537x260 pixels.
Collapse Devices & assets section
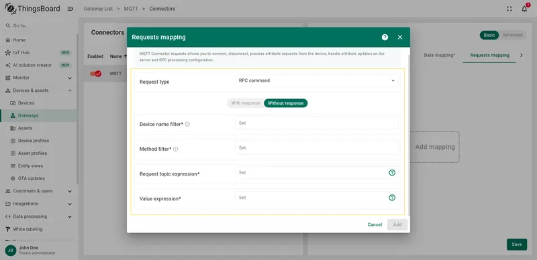pyautogui.click(x=38, y=90)
